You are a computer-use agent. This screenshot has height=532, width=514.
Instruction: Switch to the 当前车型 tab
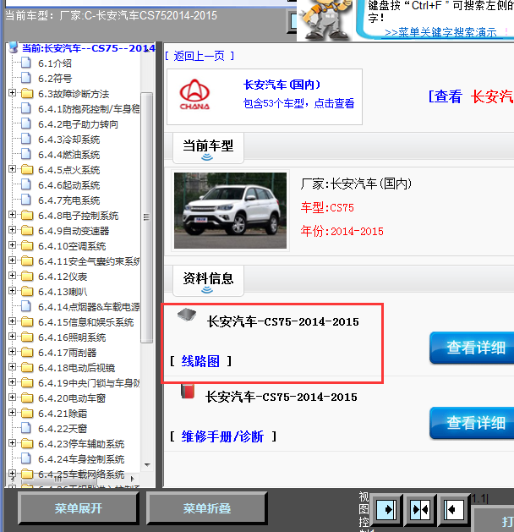coord(208,148)
